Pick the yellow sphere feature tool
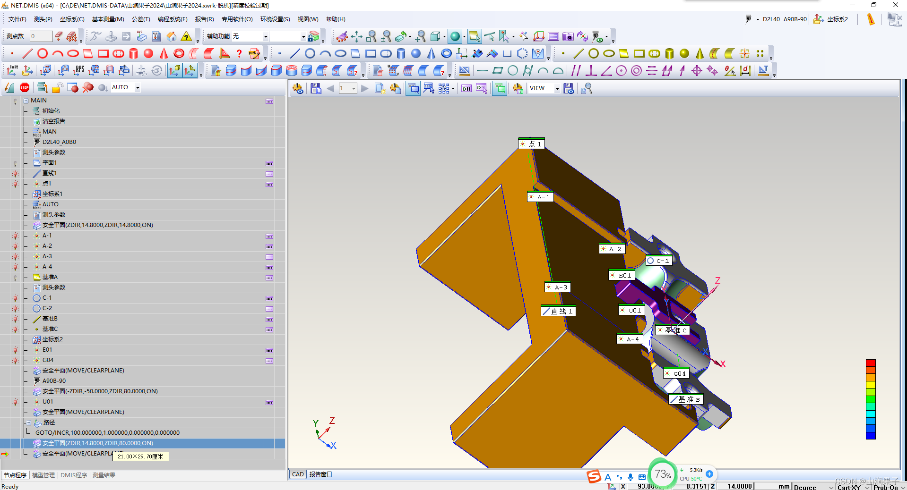The height and width of the screenshot is (490, 907). 684,53
